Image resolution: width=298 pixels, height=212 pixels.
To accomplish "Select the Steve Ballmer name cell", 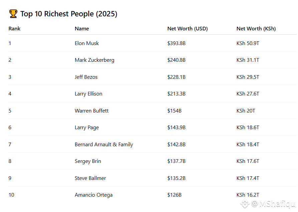I will [x=90, y=178].
